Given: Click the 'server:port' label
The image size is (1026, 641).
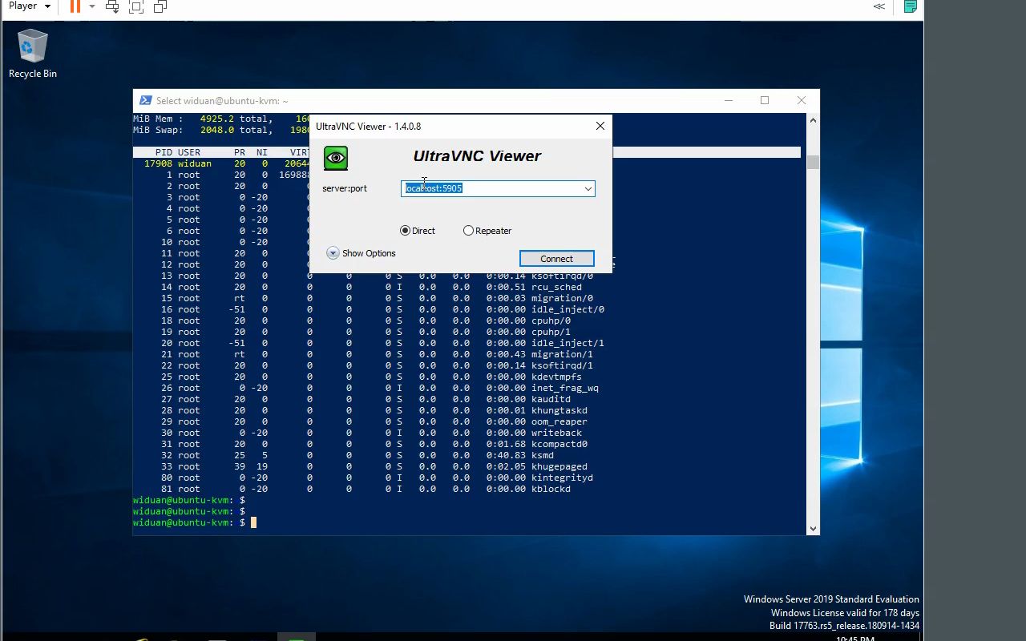Looking at the screenshot, I should 345,188.
